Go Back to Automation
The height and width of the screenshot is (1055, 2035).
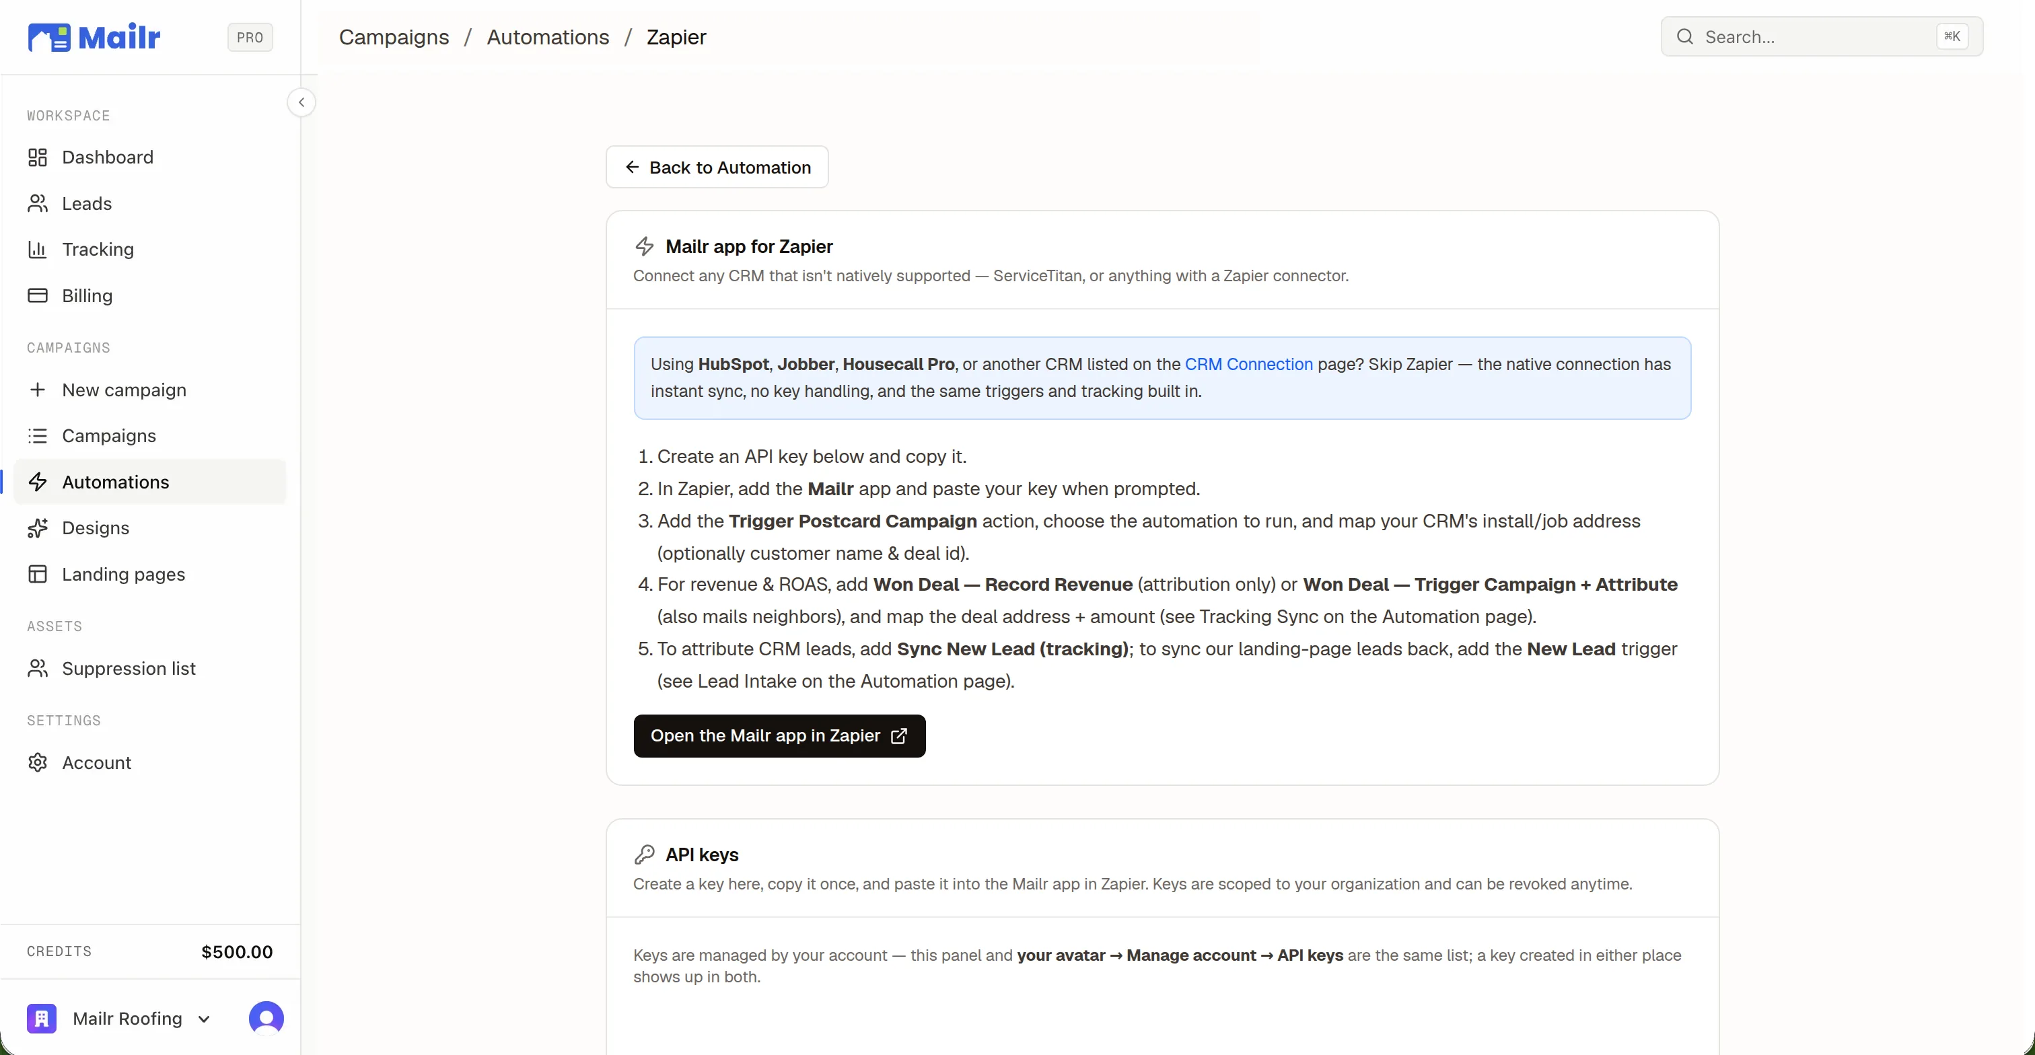(717, 168)
